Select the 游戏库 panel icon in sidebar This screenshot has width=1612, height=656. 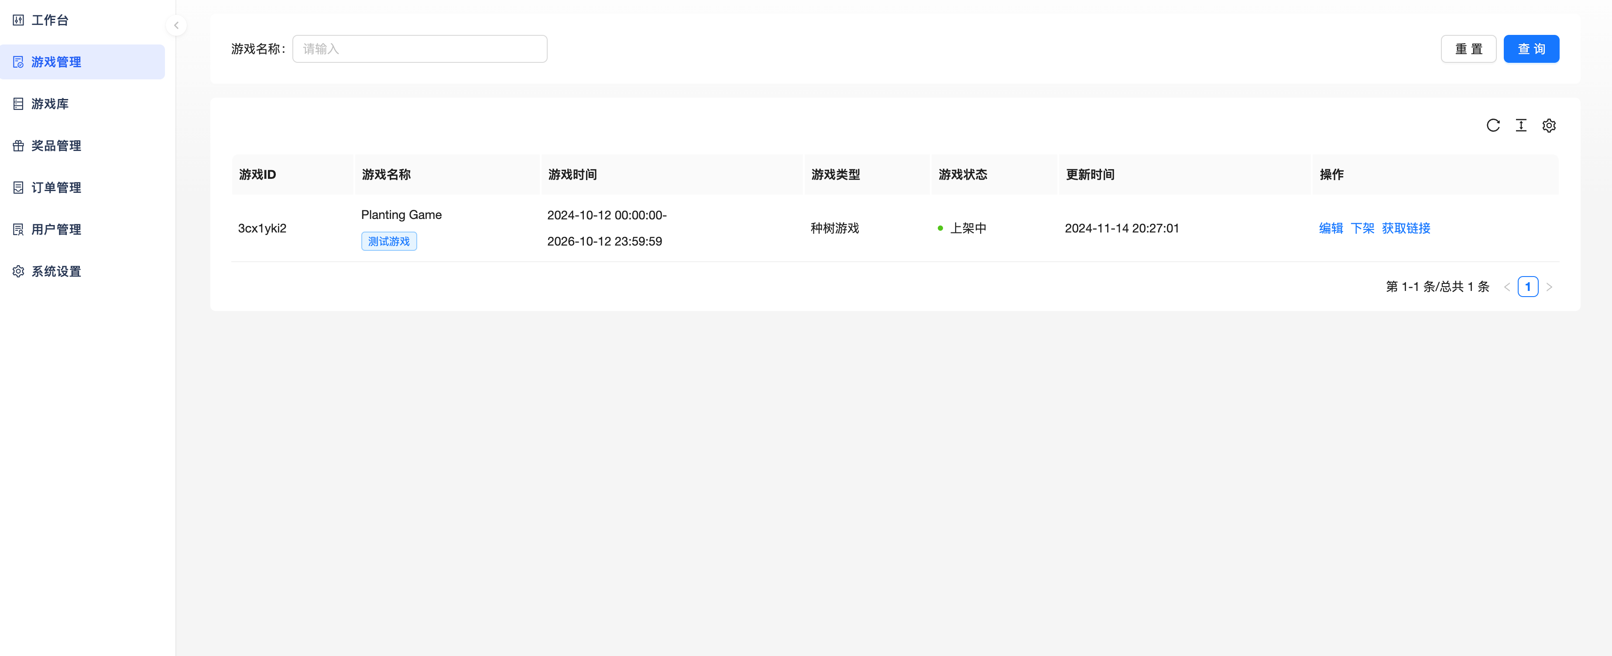pyautogui.click(x=18, y=103)
